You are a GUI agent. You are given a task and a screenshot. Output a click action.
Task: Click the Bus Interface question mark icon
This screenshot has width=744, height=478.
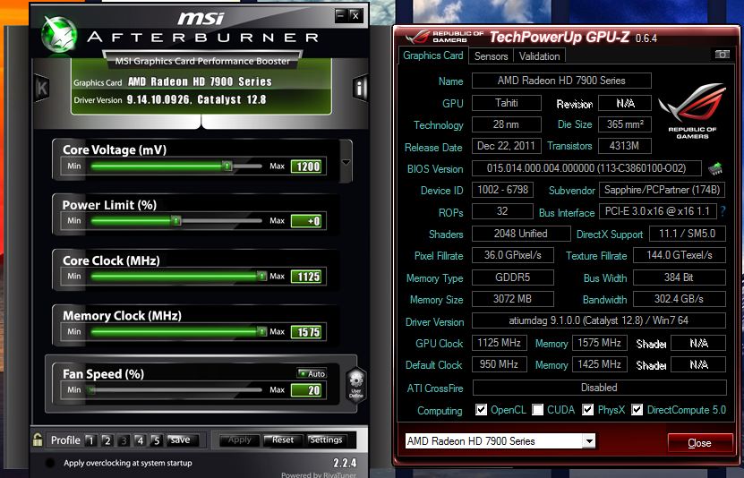click(723, 211)
